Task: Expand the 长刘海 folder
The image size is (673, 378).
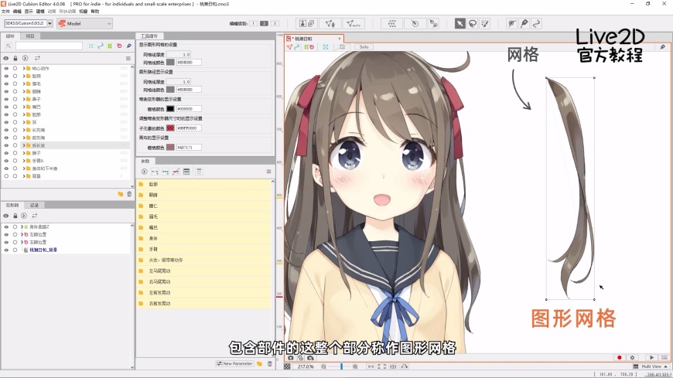Action: 24,130
